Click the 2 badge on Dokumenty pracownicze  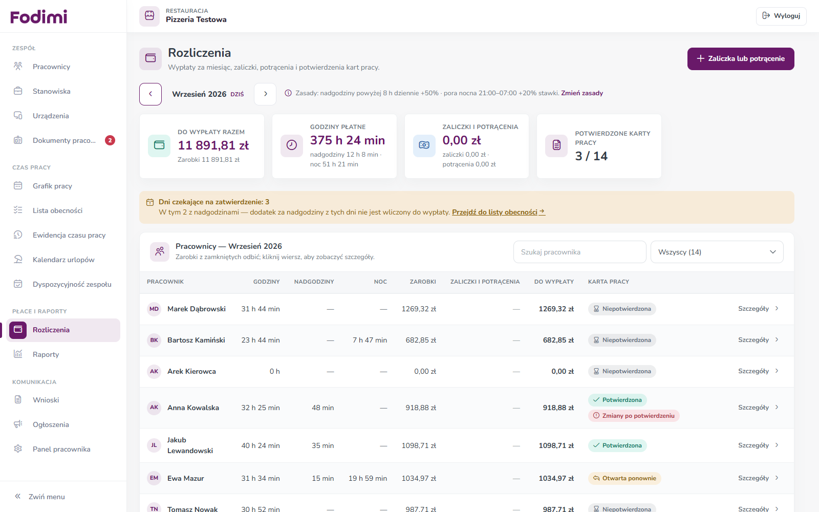tap(110, 140)
